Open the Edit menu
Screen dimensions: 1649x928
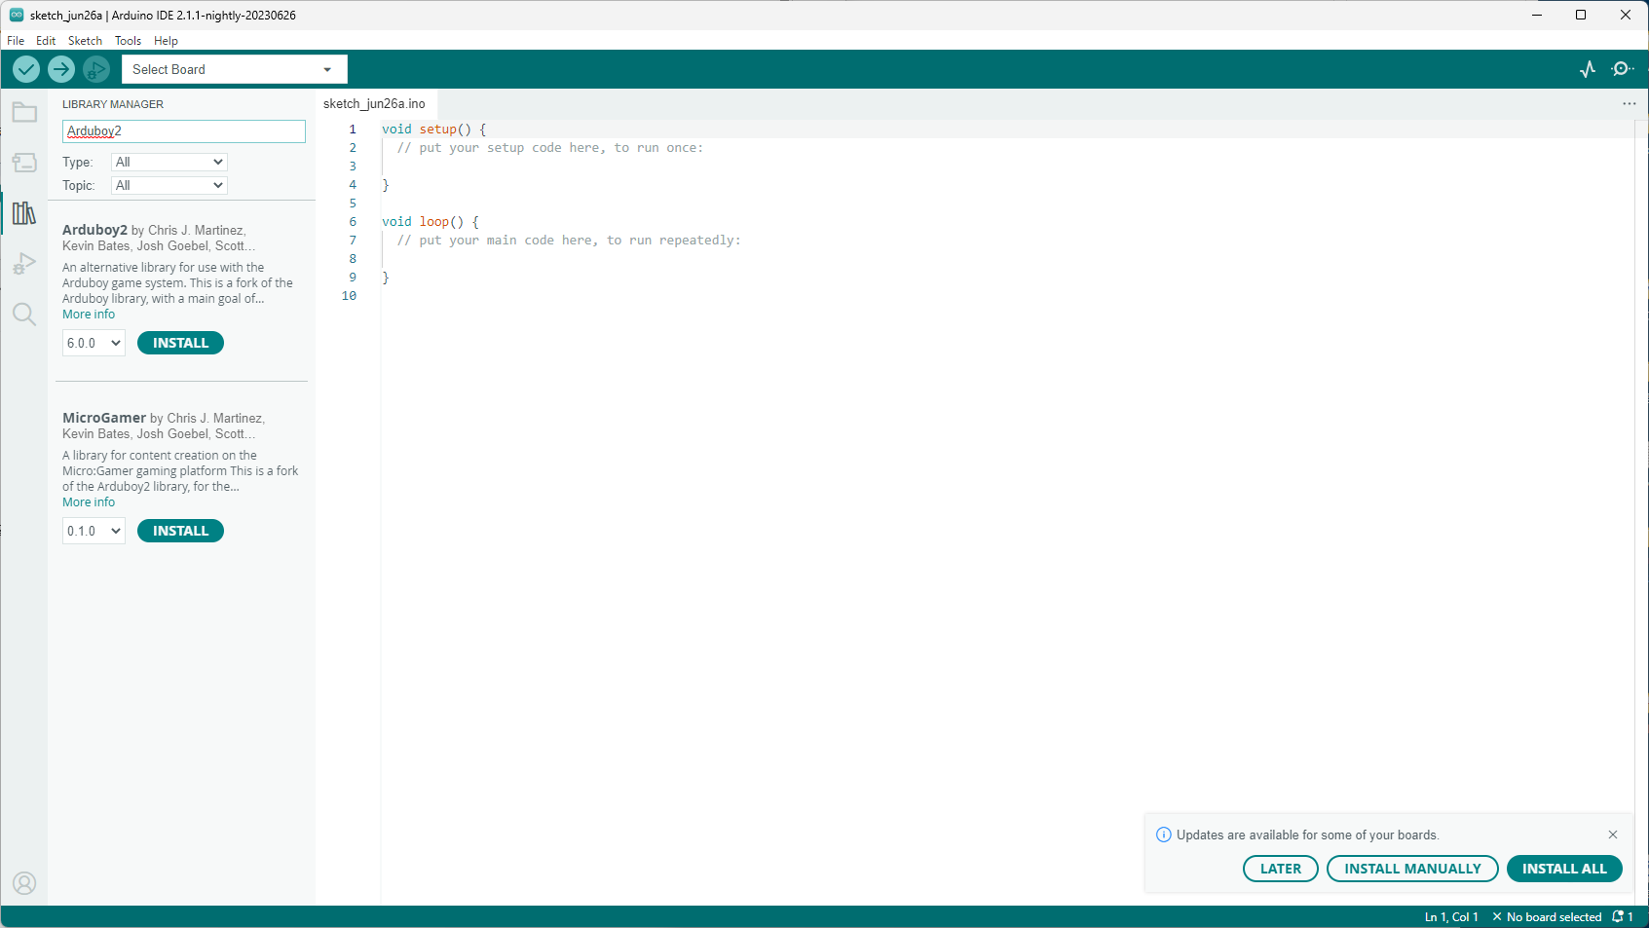click(46, 41)
